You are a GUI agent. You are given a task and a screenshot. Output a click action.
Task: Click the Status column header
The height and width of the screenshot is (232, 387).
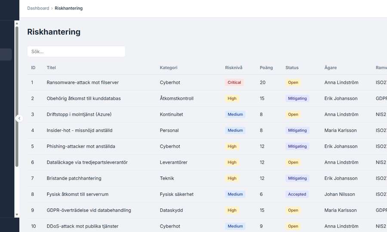[292, 67]
